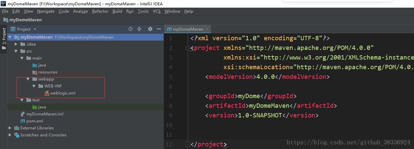Collapse the src folder arrow
The width and height of the screenshot is (414, 149).
[16, 51]
